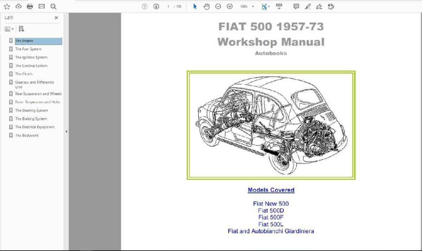The width and height of the screenshot is (422, 251).
Task: Collapse the side panel with the arrow
Action: [66, 131]
